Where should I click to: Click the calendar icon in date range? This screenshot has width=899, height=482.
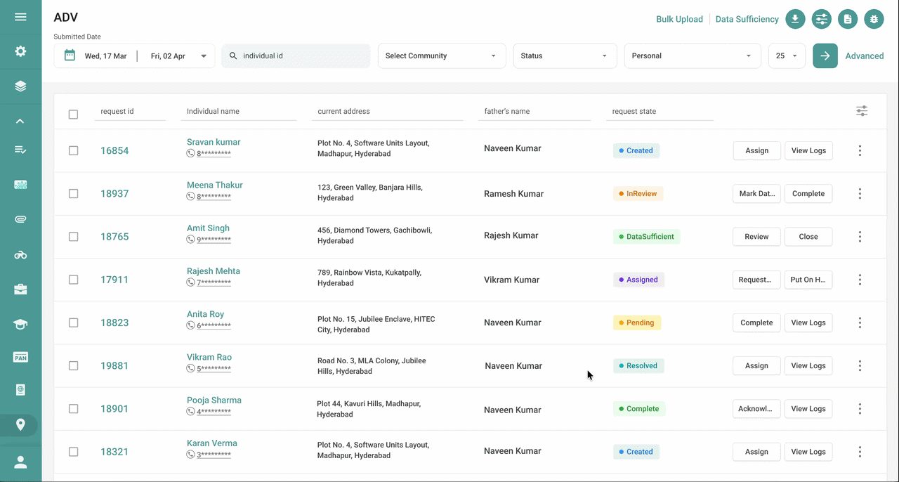[x=70, y=56]
